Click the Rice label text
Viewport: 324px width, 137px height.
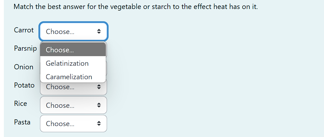[20, 103]
